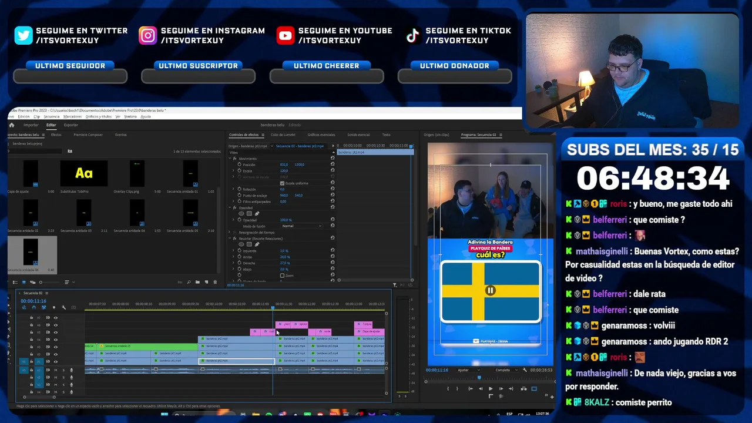Open the Origen clip dropdown arrow

click(x=272, y=146)
